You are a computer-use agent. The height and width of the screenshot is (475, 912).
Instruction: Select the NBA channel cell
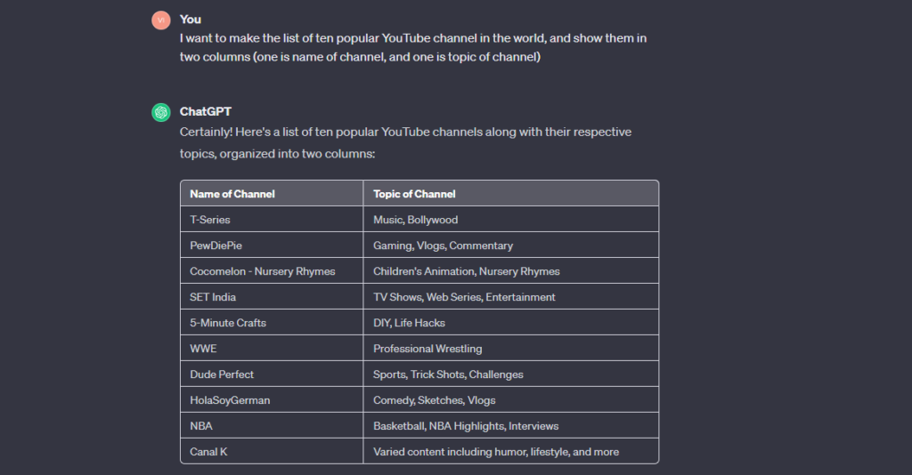coord(201,426)
